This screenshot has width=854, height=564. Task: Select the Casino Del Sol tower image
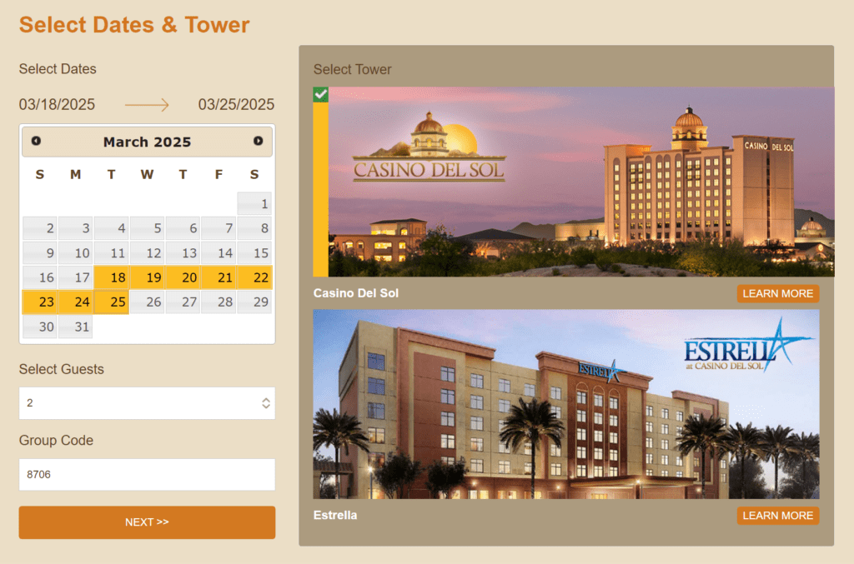[580, 182]
